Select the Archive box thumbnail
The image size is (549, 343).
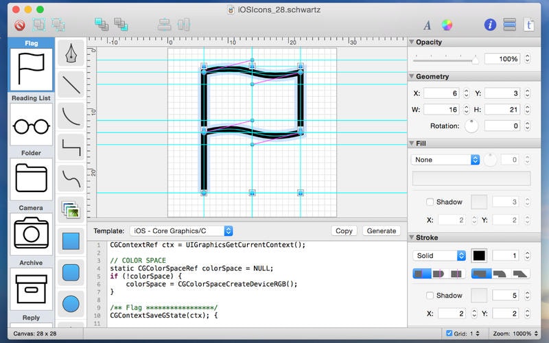[x=31, y=289]
